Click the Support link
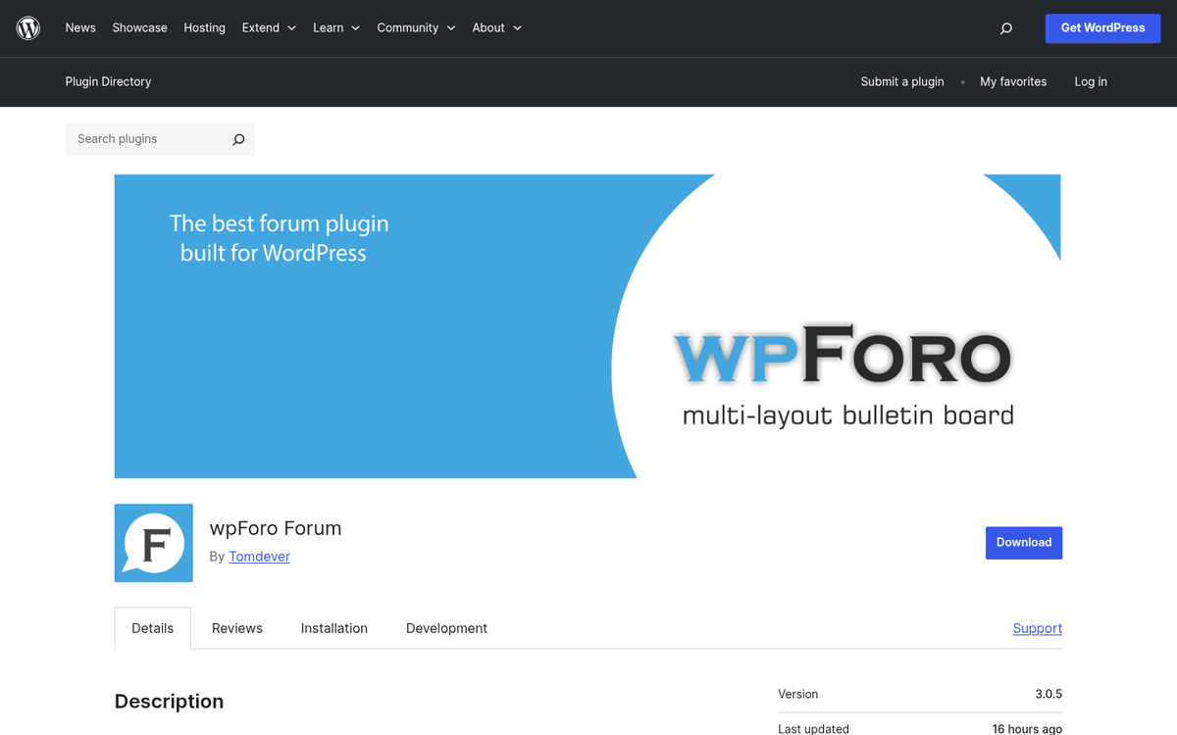Image resolution: width=1177 pixels, height=735 pixels. point(1037,627)
